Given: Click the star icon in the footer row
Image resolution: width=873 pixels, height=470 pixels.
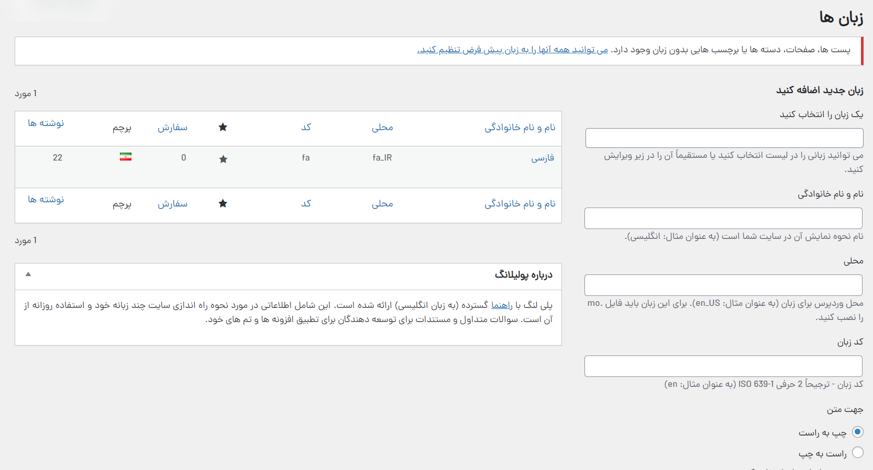Looking at the screenshot, I should pyautogui.click(x=223, y=203).
